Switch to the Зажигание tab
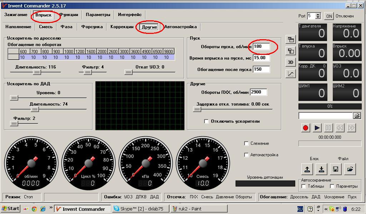This screenshot has height=214, width=366. click(x=16, y=15)
